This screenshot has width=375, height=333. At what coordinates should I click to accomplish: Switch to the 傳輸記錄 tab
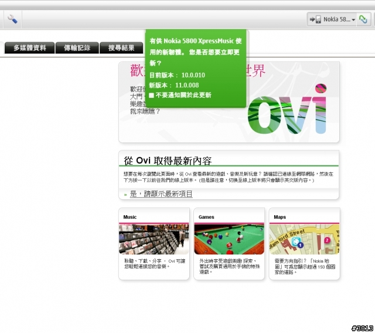[77, 48]
